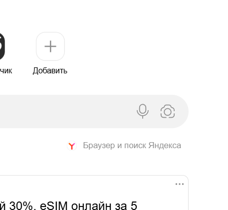This screenshot has width=228, height=210.
Task: Click the «чик» shortcut label text
Action: [6, 71]
